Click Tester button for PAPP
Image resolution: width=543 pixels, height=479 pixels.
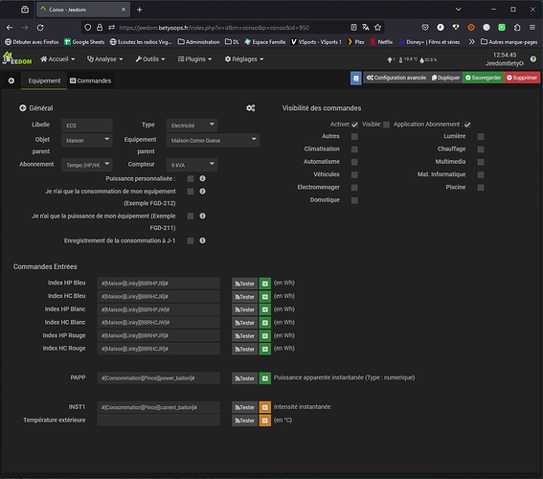tap(245, 378)
